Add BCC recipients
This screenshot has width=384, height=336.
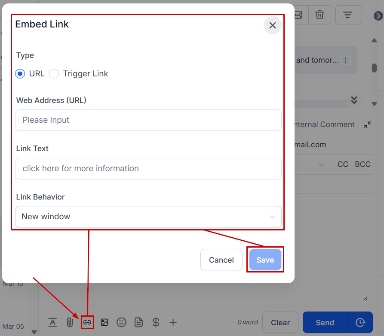click(x=362, y=164)
